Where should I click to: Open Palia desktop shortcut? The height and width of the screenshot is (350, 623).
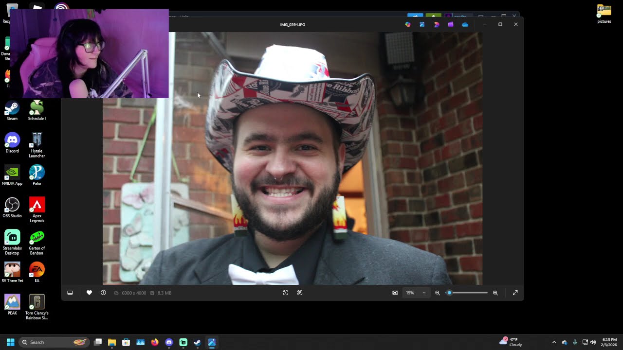[x=37, y=175]
